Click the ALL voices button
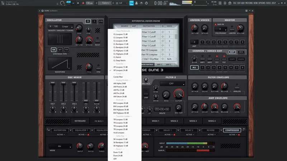Screen dimensions: 287x161 pyautogui.click(x=194, y=67)
